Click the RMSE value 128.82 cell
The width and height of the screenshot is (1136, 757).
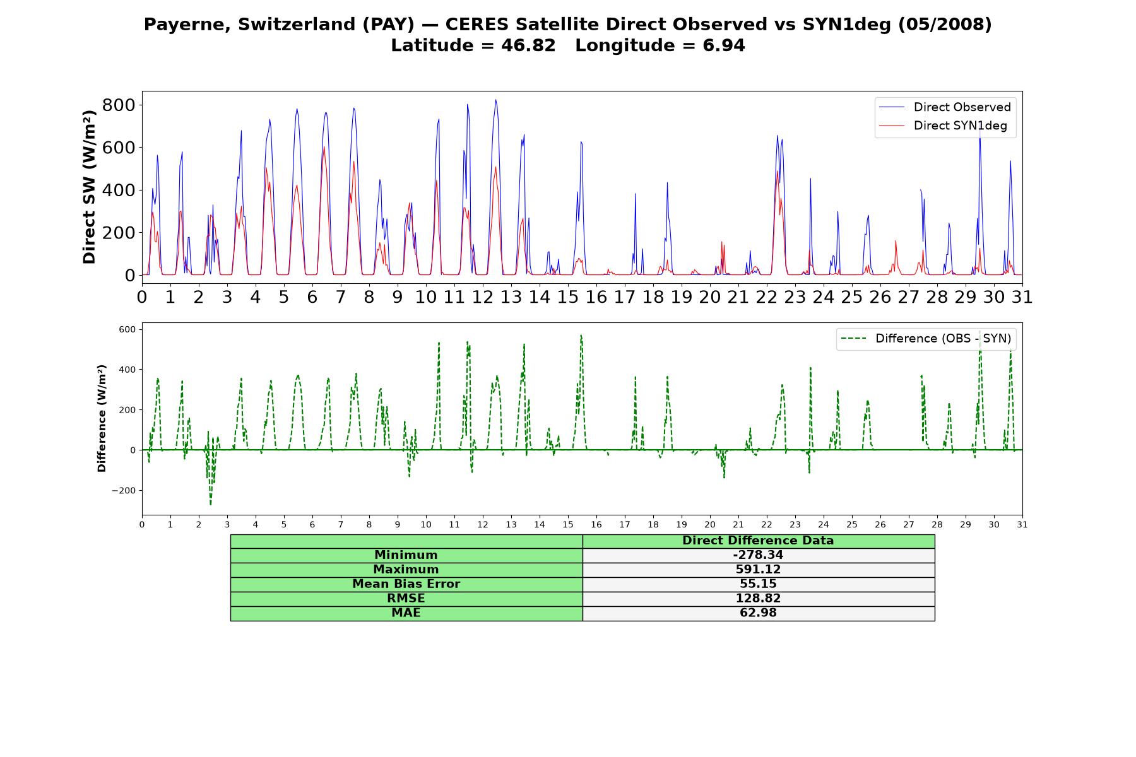coord(758,599)
